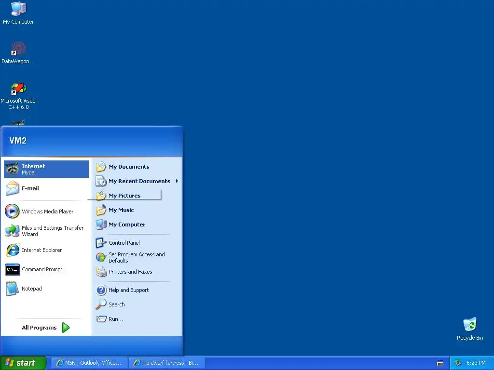Click the Search magnifying glass icon

(101, 304)
